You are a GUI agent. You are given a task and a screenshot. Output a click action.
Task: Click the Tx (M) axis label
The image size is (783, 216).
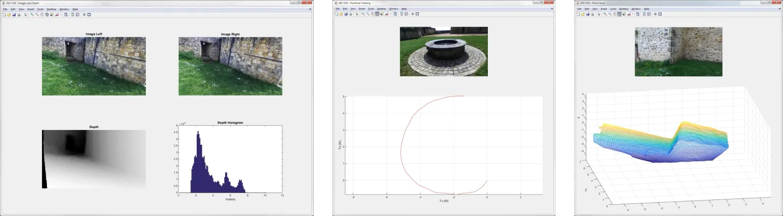pyautogui.click(x=443, y=201)
